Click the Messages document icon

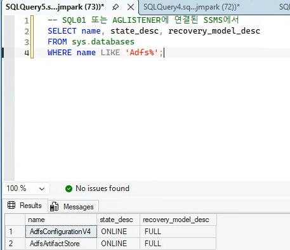[54, 207]
